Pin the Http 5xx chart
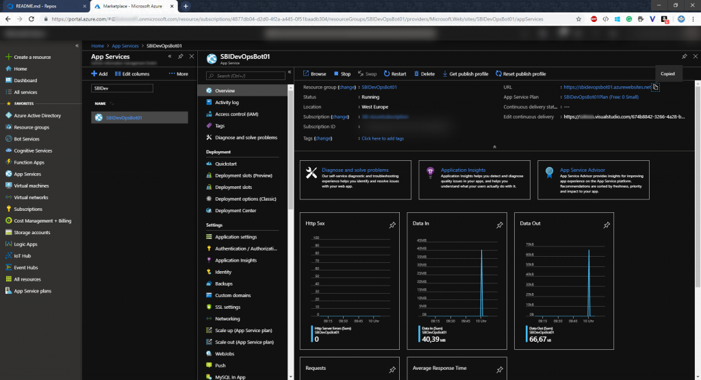This screenshot has height=380, width=701. (x=392, y=225)
